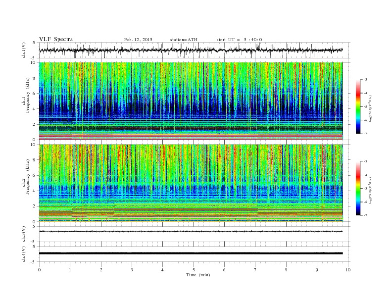Click the ch.1 spectrogram color scale bar
This screenshot has height=303, width=392.
coord(358,107)
